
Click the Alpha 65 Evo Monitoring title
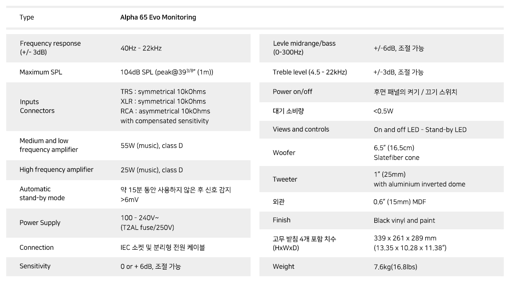click(158, 18)
